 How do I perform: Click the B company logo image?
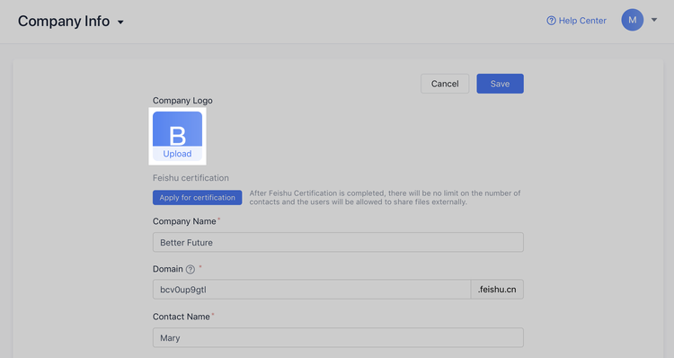tap(178, 130)
